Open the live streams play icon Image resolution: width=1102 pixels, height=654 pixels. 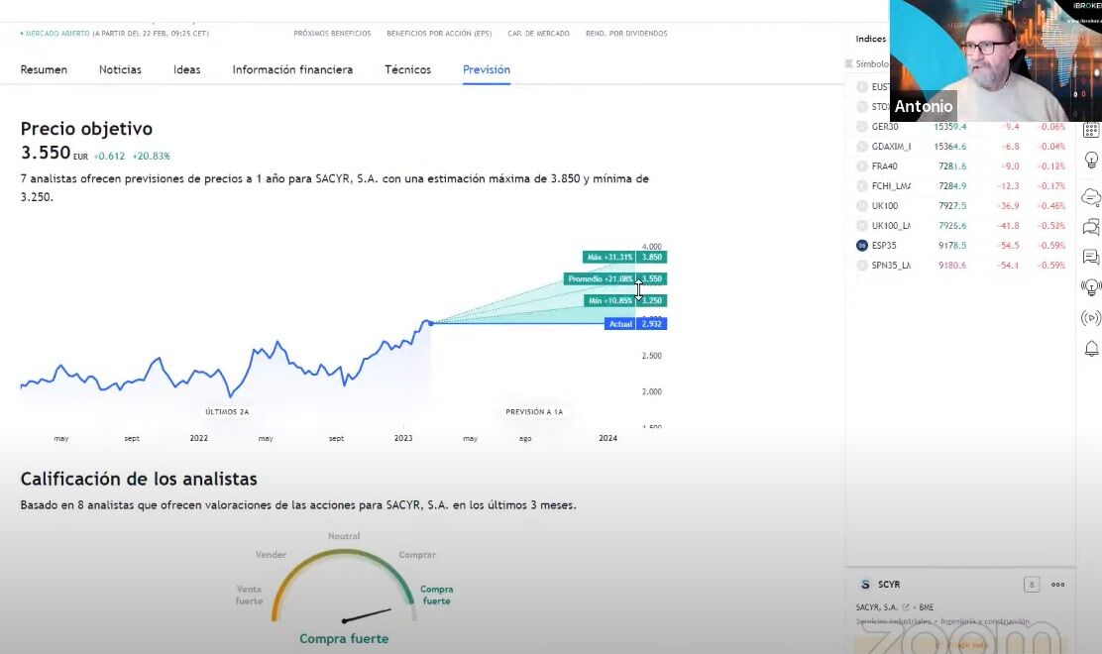pos(1091,318)
